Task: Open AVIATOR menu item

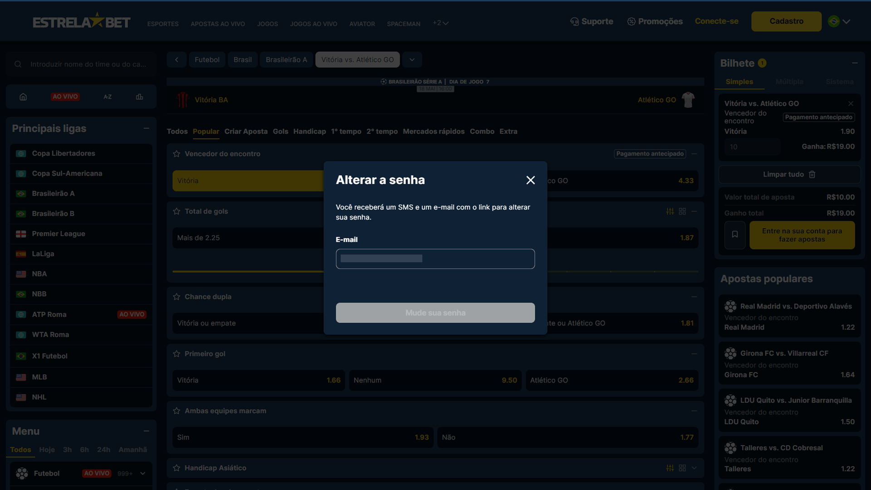Action: click(x=362, y=24)
